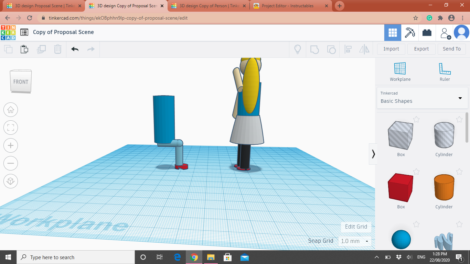The image size is (470, 264).
Task: Select the striped hole Cylinder shape
Action: coord(444,135)
